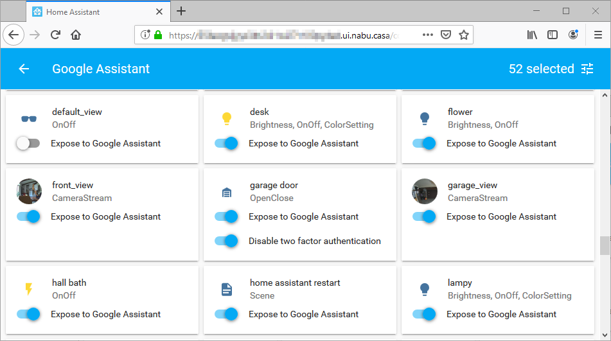Enable Expose to Google Assistant for default_view
The image size is (611, 341).
pos(28,144)
